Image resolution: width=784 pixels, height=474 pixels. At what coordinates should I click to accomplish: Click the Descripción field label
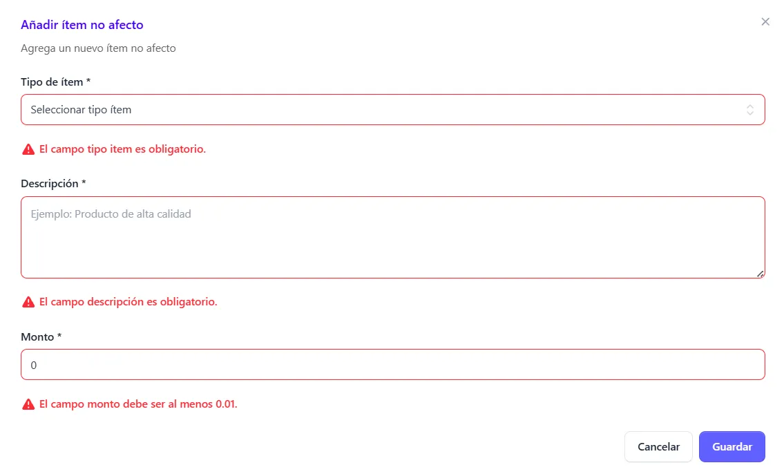53,184
